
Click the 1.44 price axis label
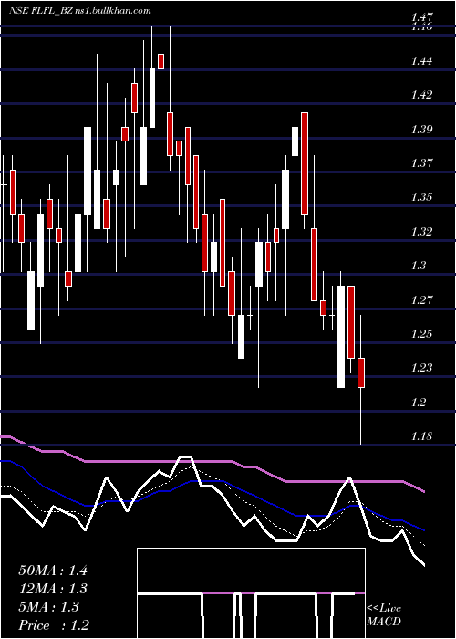pyautogui.click(x=421, y=61)
